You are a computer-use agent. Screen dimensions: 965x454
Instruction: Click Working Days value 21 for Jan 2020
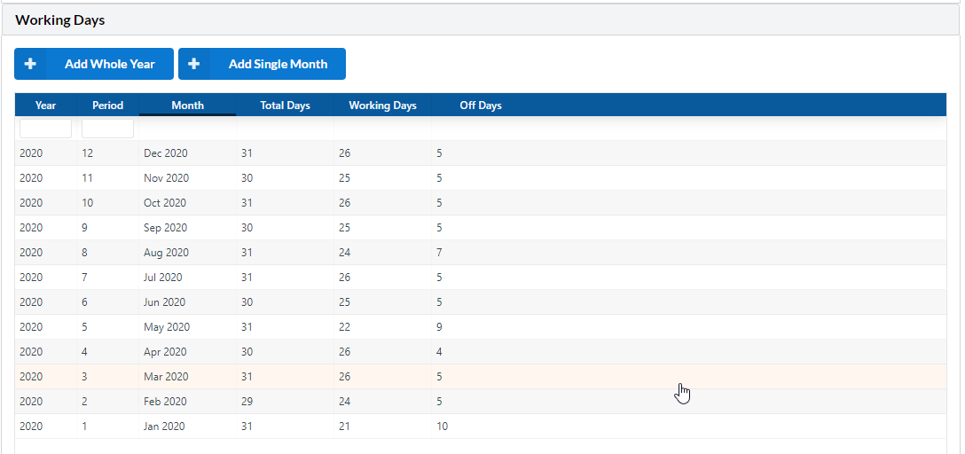345,427
